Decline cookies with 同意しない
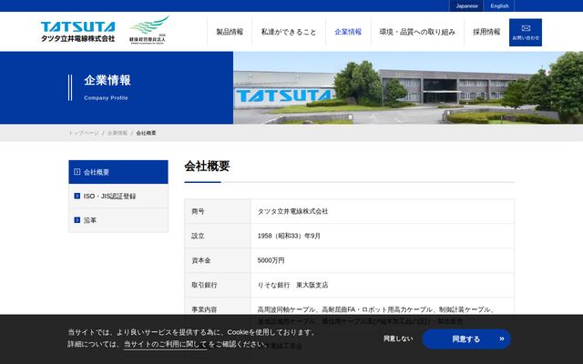Image resolution: width=583 pixels, height=364 pixels. (398, 339)
